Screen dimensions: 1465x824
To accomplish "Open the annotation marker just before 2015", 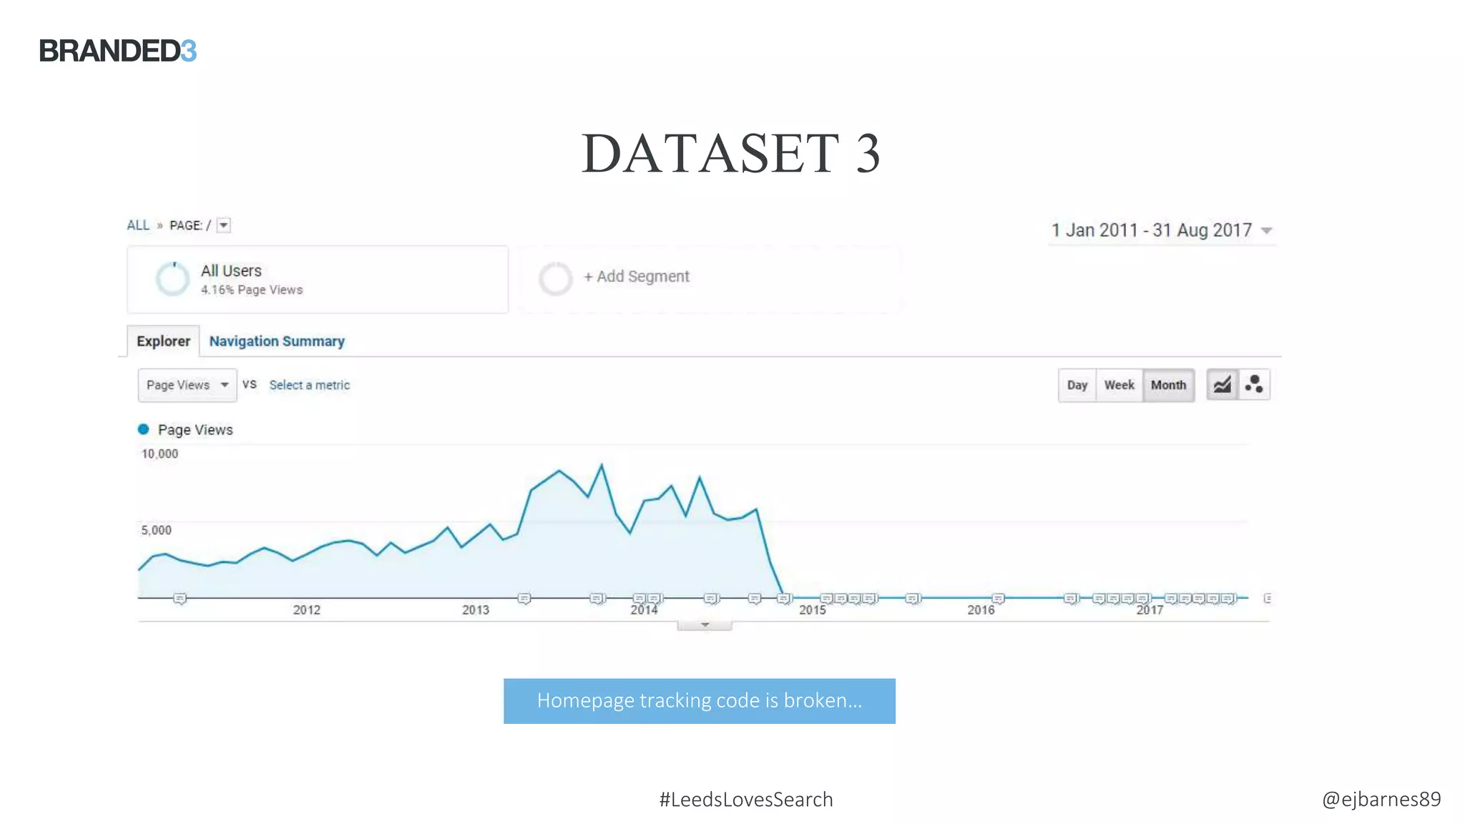I will tap(785, 598).
